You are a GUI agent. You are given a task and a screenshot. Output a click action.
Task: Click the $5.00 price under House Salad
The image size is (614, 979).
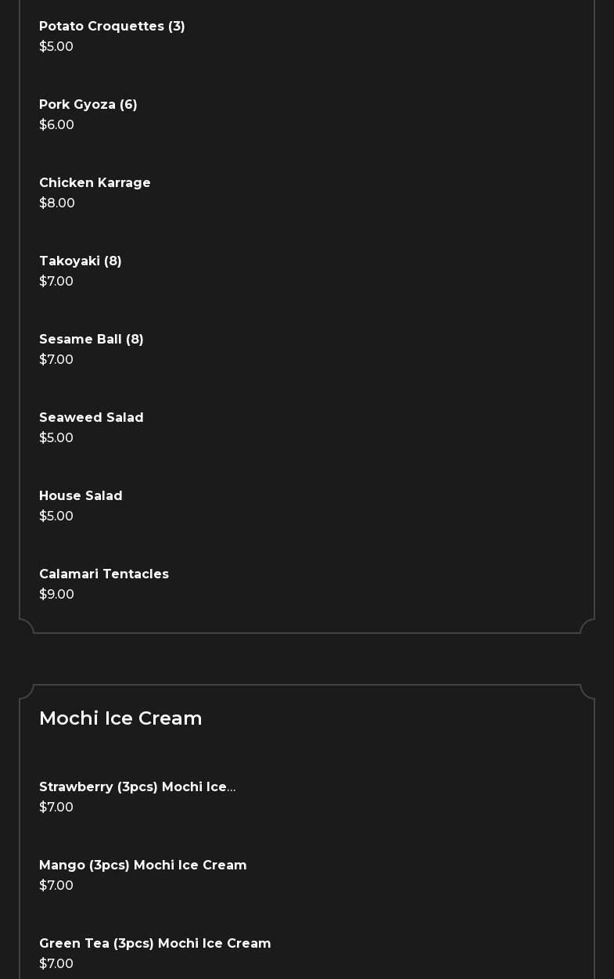[x=56, y=516]
